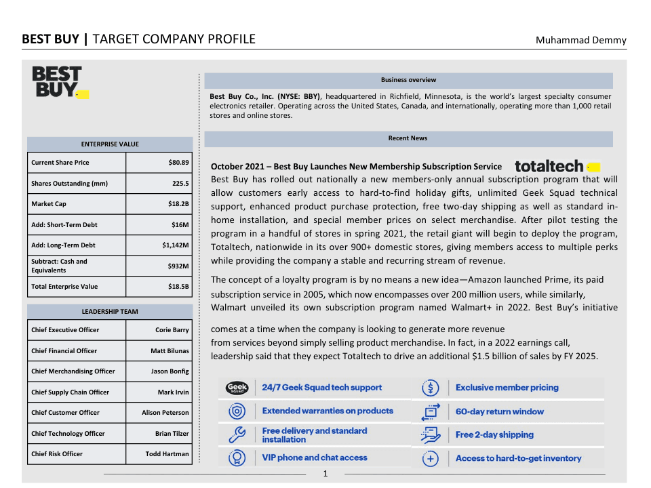Viewport: 651px width, 488px height.
Task: Click the Geek Squad logo icon
Action: [x=237, y=388]
